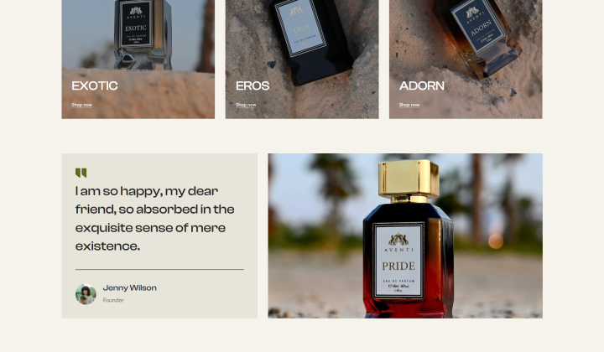This screenshot has width=604, height=352.
Task: Click the Adorn bottle photo
Action: click(x=466, y=60)
